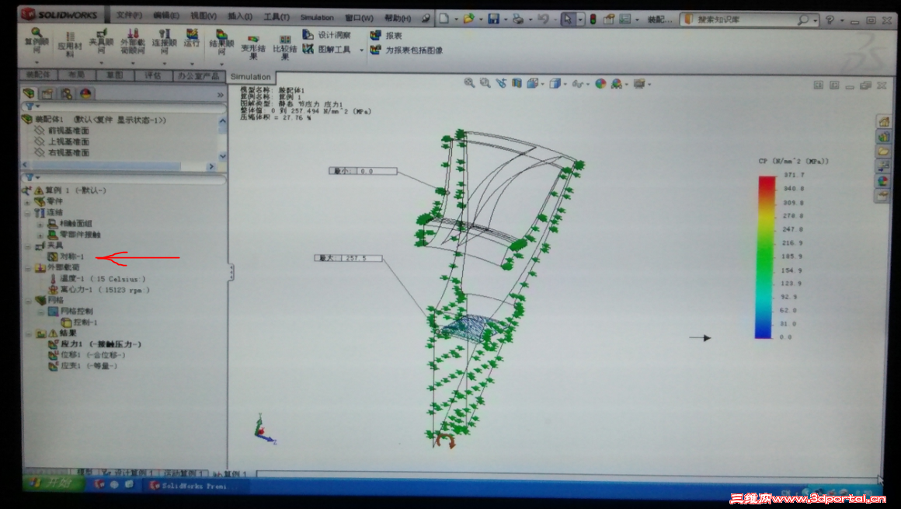Select 应力1 (-接触压力-) result plot
Screen dimensions: 901x509
tap(94, 344)
